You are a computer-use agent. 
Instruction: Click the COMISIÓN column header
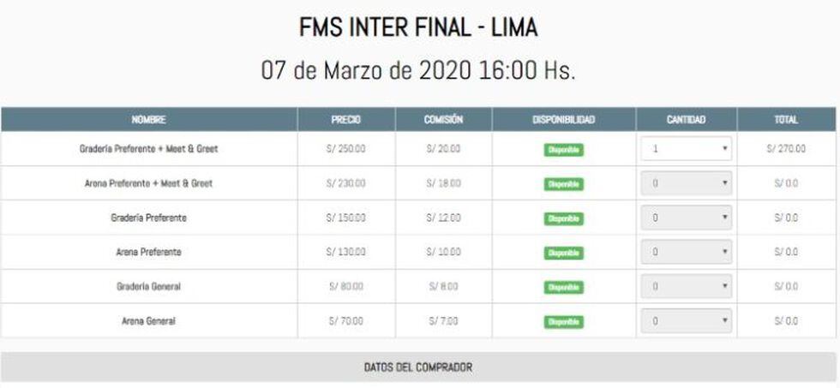point(443,120)
